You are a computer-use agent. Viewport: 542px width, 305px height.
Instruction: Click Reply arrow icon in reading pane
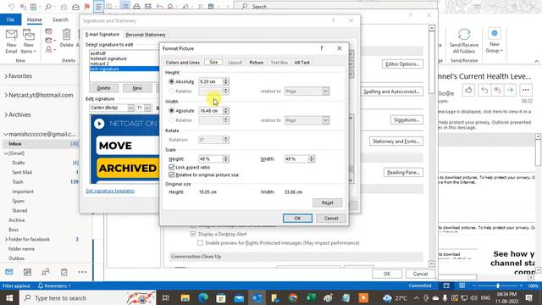484,91
